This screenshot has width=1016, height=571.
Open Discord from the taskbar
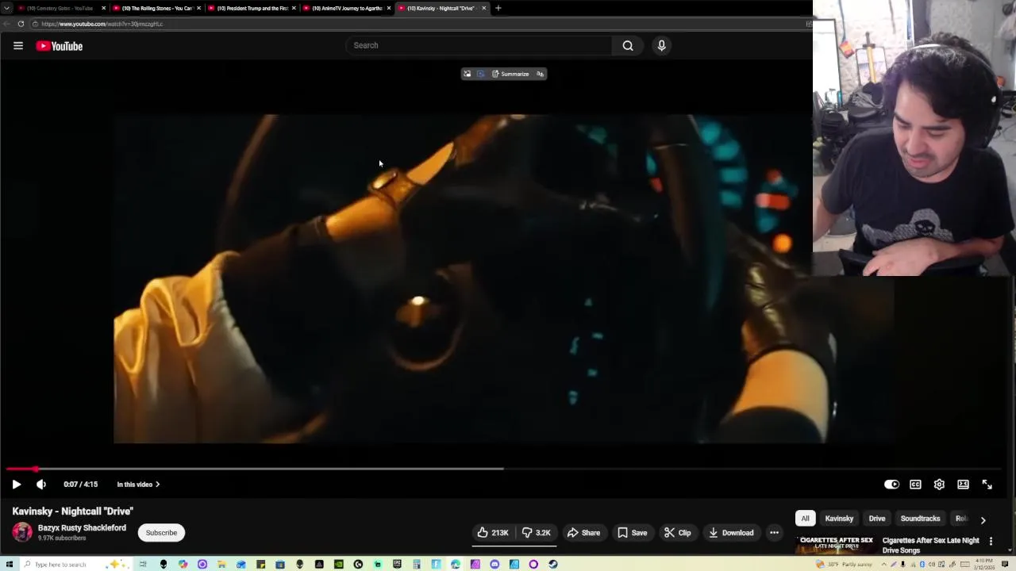[495, 564]
